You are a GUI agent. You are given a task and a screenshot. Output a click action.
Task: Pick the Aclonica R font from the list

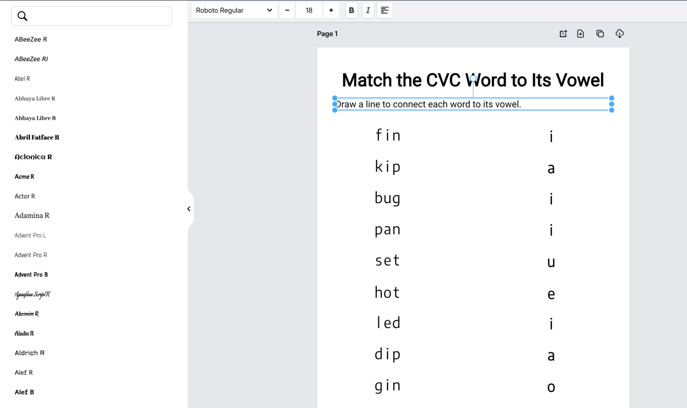pyautogui.click(x=33, y=157)
